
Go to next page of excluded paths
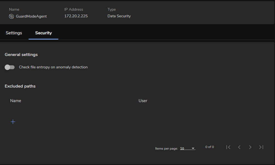(250, 147)
